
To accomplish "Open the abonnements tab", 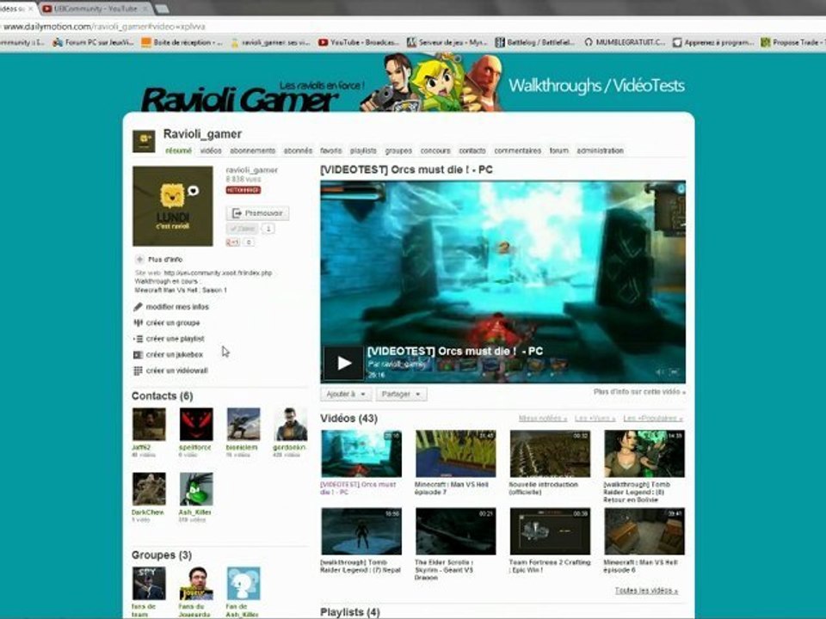I will (x=252, y=150).
